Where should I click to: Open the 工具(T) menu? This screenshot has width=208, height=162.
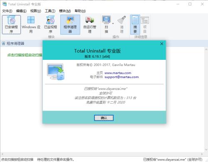50,11
